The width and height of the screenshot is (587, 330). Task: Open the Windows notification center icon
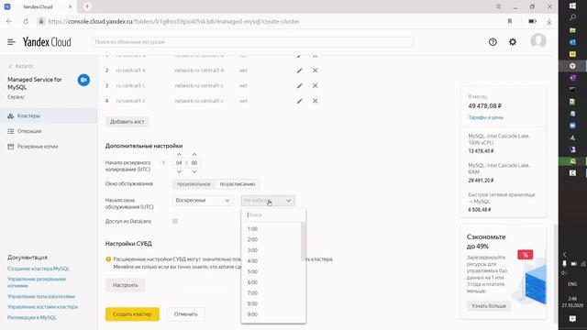572,319
